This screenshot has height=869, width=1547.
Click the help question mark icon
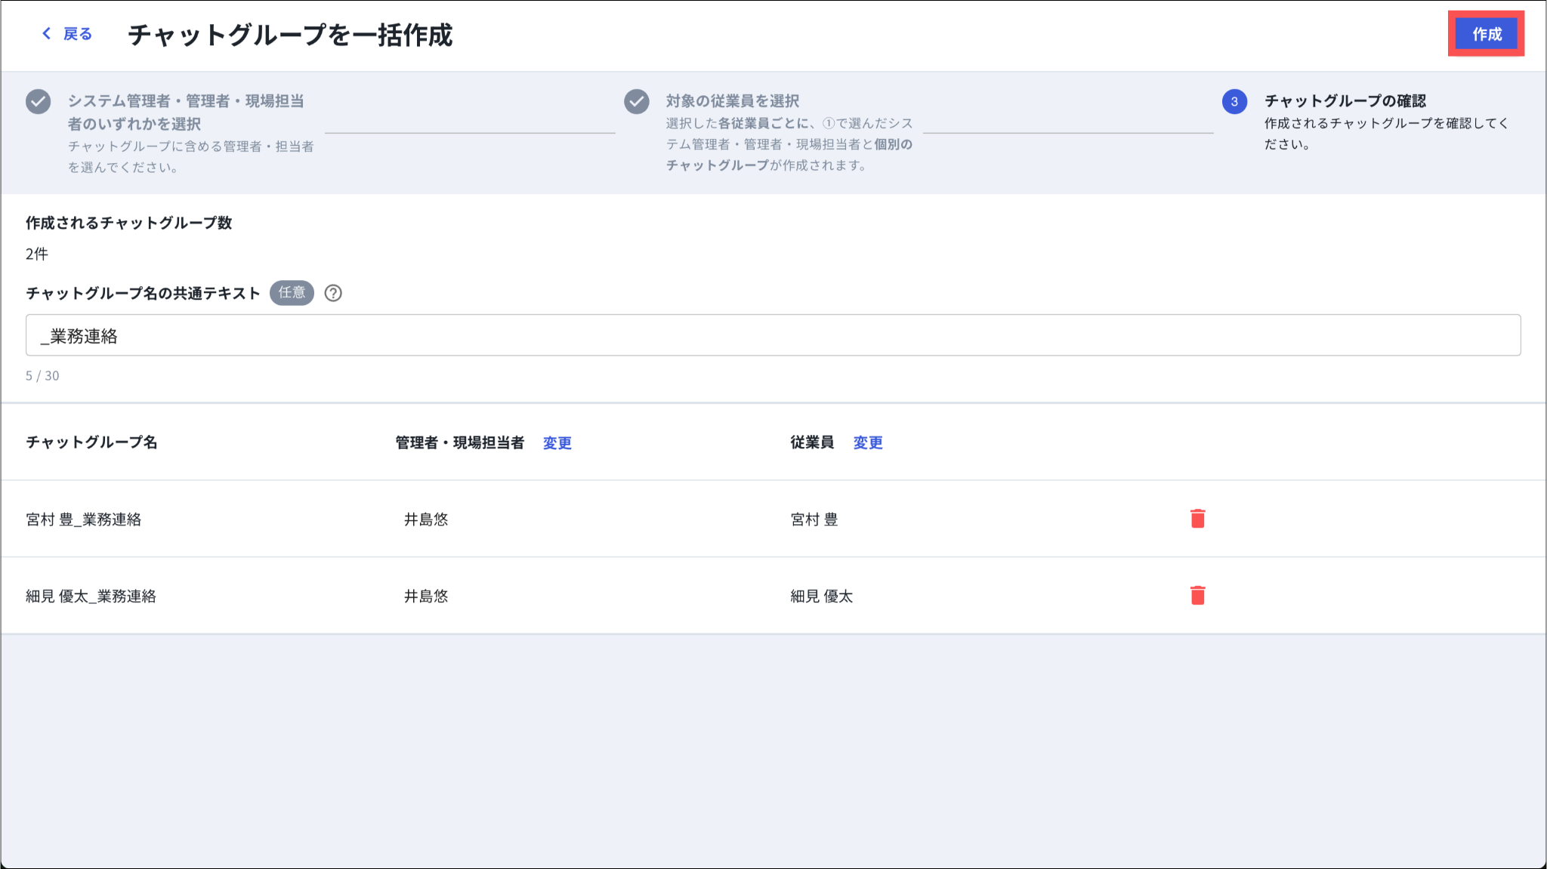[333, 293]
